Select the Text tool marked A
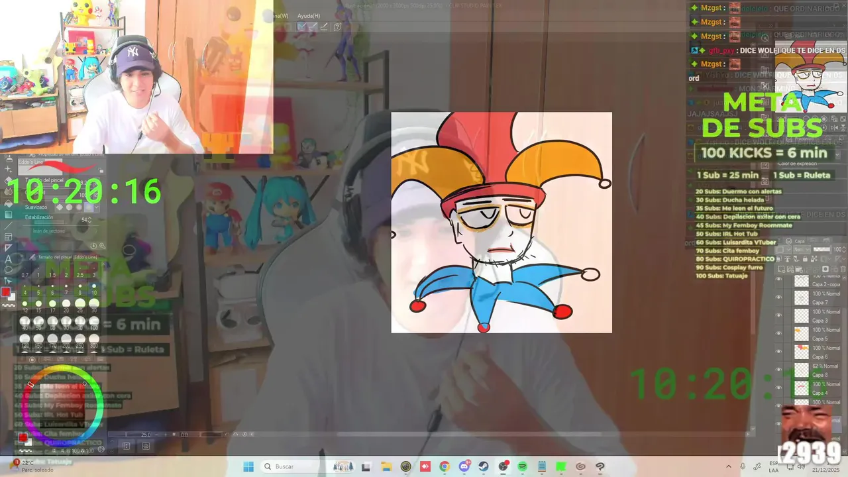848x477 pixels. click(8, 258)
